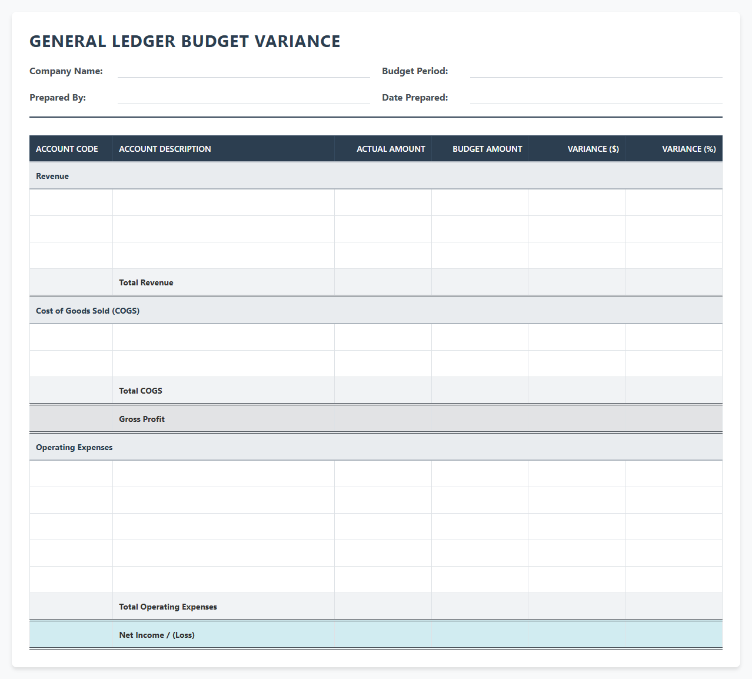Click Total Operating Expenses budget amount cell
The width and height of the screenshot is (752, 679).
click(x=480, y=607)
